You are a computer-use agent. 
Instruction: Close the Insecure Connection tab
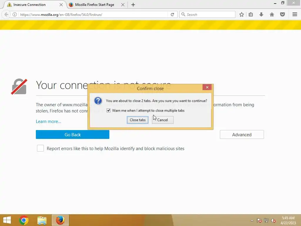61,5
